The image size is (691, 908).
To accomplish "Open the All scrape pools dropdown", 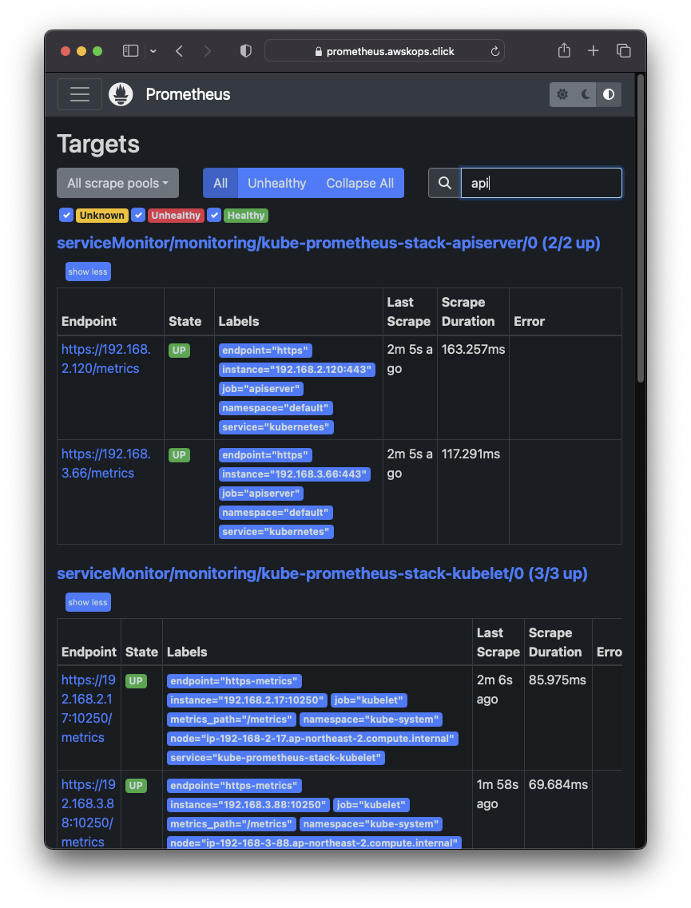I will [x=118, y=183].
